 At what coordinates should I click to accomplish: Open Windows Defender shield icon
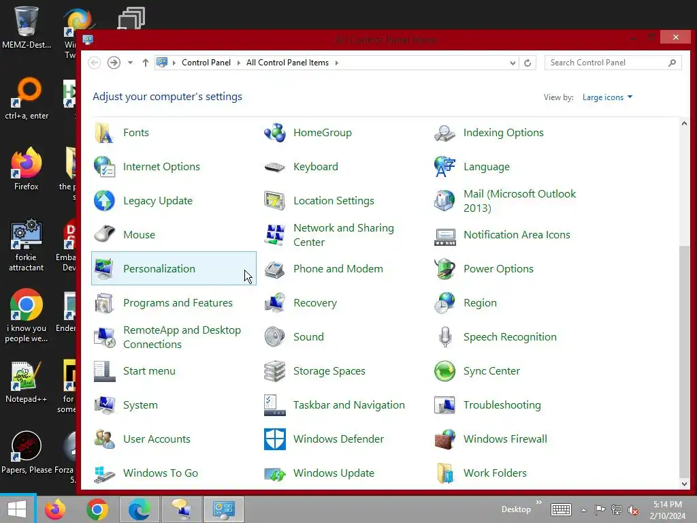274,439
